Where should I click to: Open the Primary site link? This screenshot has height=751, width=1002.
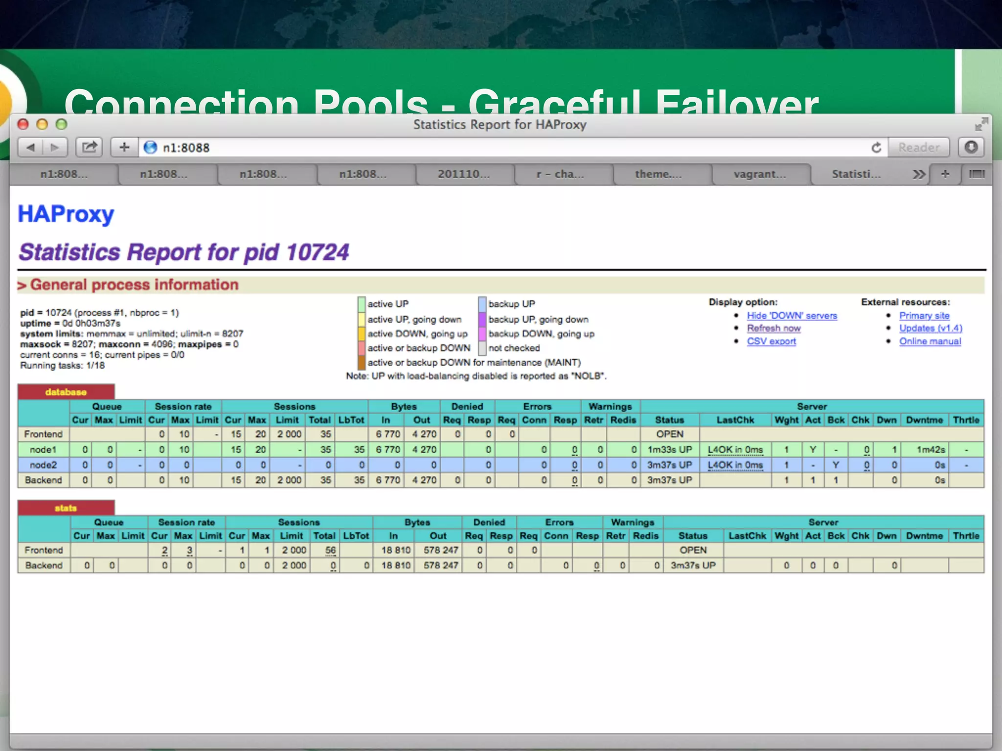click(x=924, y=315)
